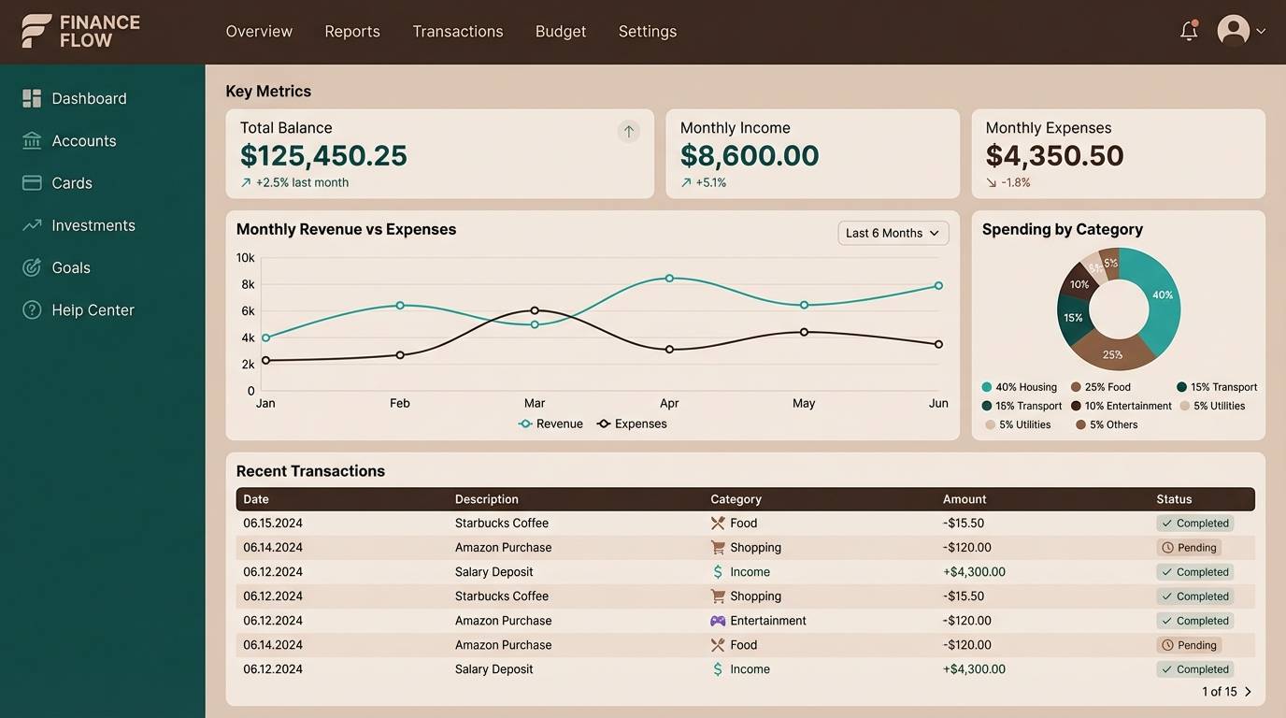1286x718 pixels.
Task: Click the notification bell icon
Action: pyautogui.click(x=1188, y=30)
